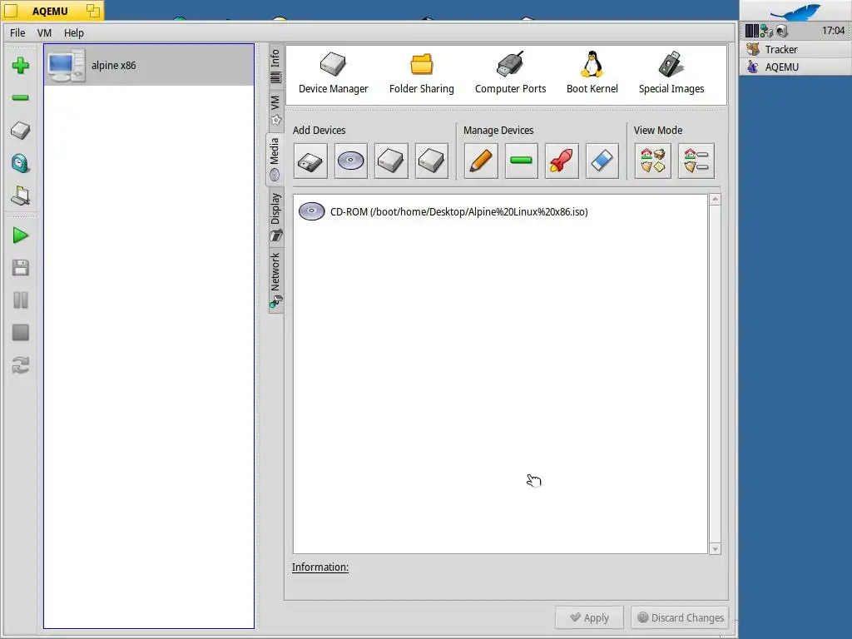Open the hard disk tool in left sidebar
This screenshot has width=852, height=639.
[x=21, y=131]
